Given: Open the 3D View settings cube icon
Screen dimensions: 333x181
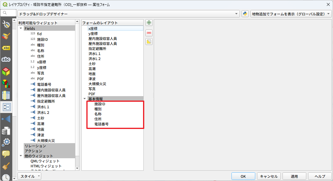Looking at the screenshot, I should (6, 72).
